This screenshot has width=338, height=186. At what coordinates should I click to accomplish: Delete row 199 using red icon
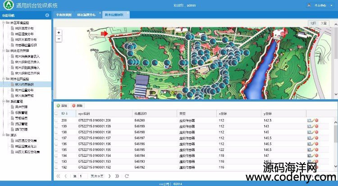[316, 126]
